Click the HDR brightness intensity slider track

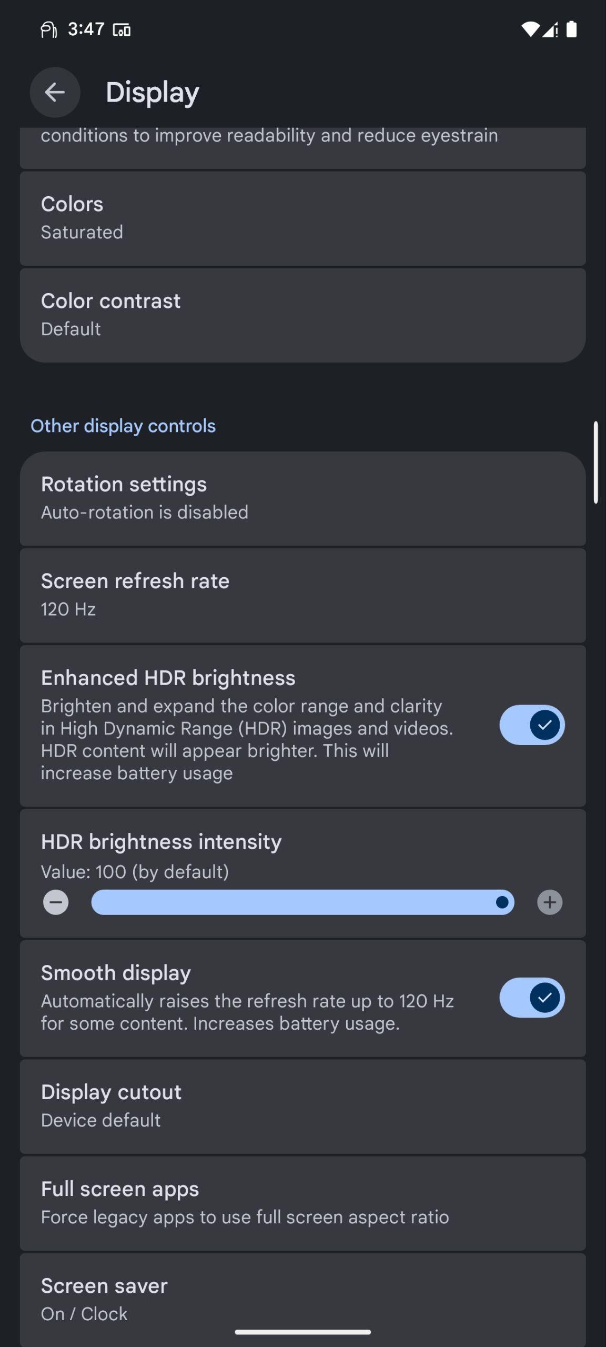(x=302, y=902)
